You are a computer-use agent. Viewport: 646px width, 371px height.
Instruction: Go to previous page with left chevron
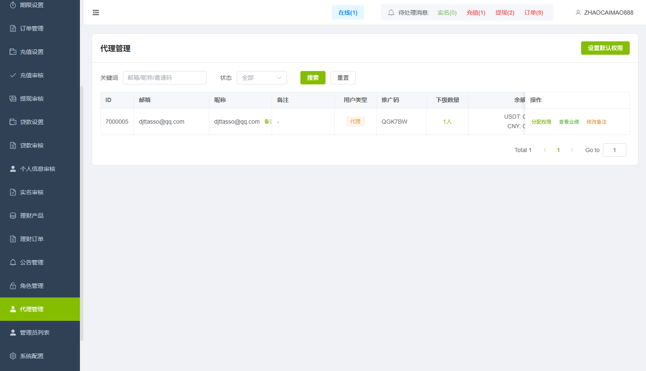[545, 150]
